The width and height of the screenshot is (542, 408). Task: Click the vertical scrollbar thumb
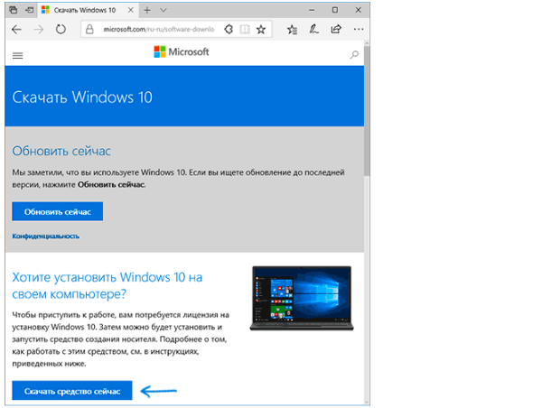tap(367, 110)
